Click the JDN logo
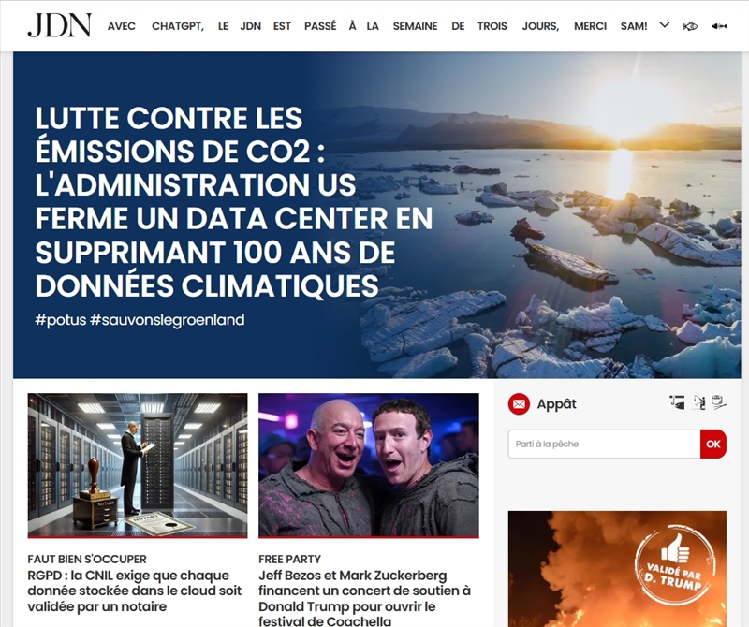 (x=59, y=26)
